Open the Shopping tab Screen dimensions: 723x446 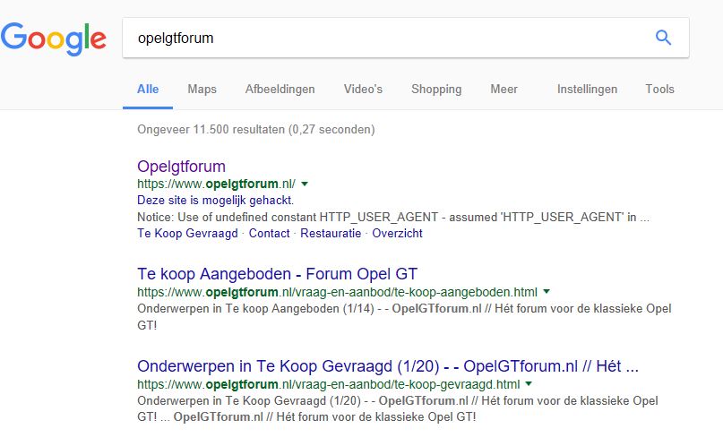coord(436,90)
